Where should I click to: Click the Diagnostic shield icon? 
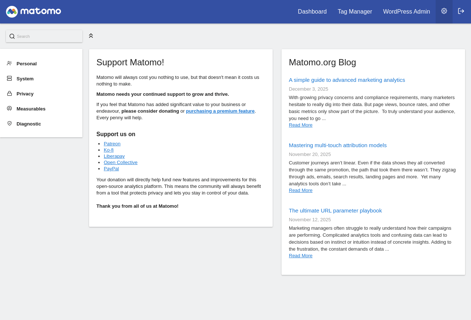tap(10, 124)
